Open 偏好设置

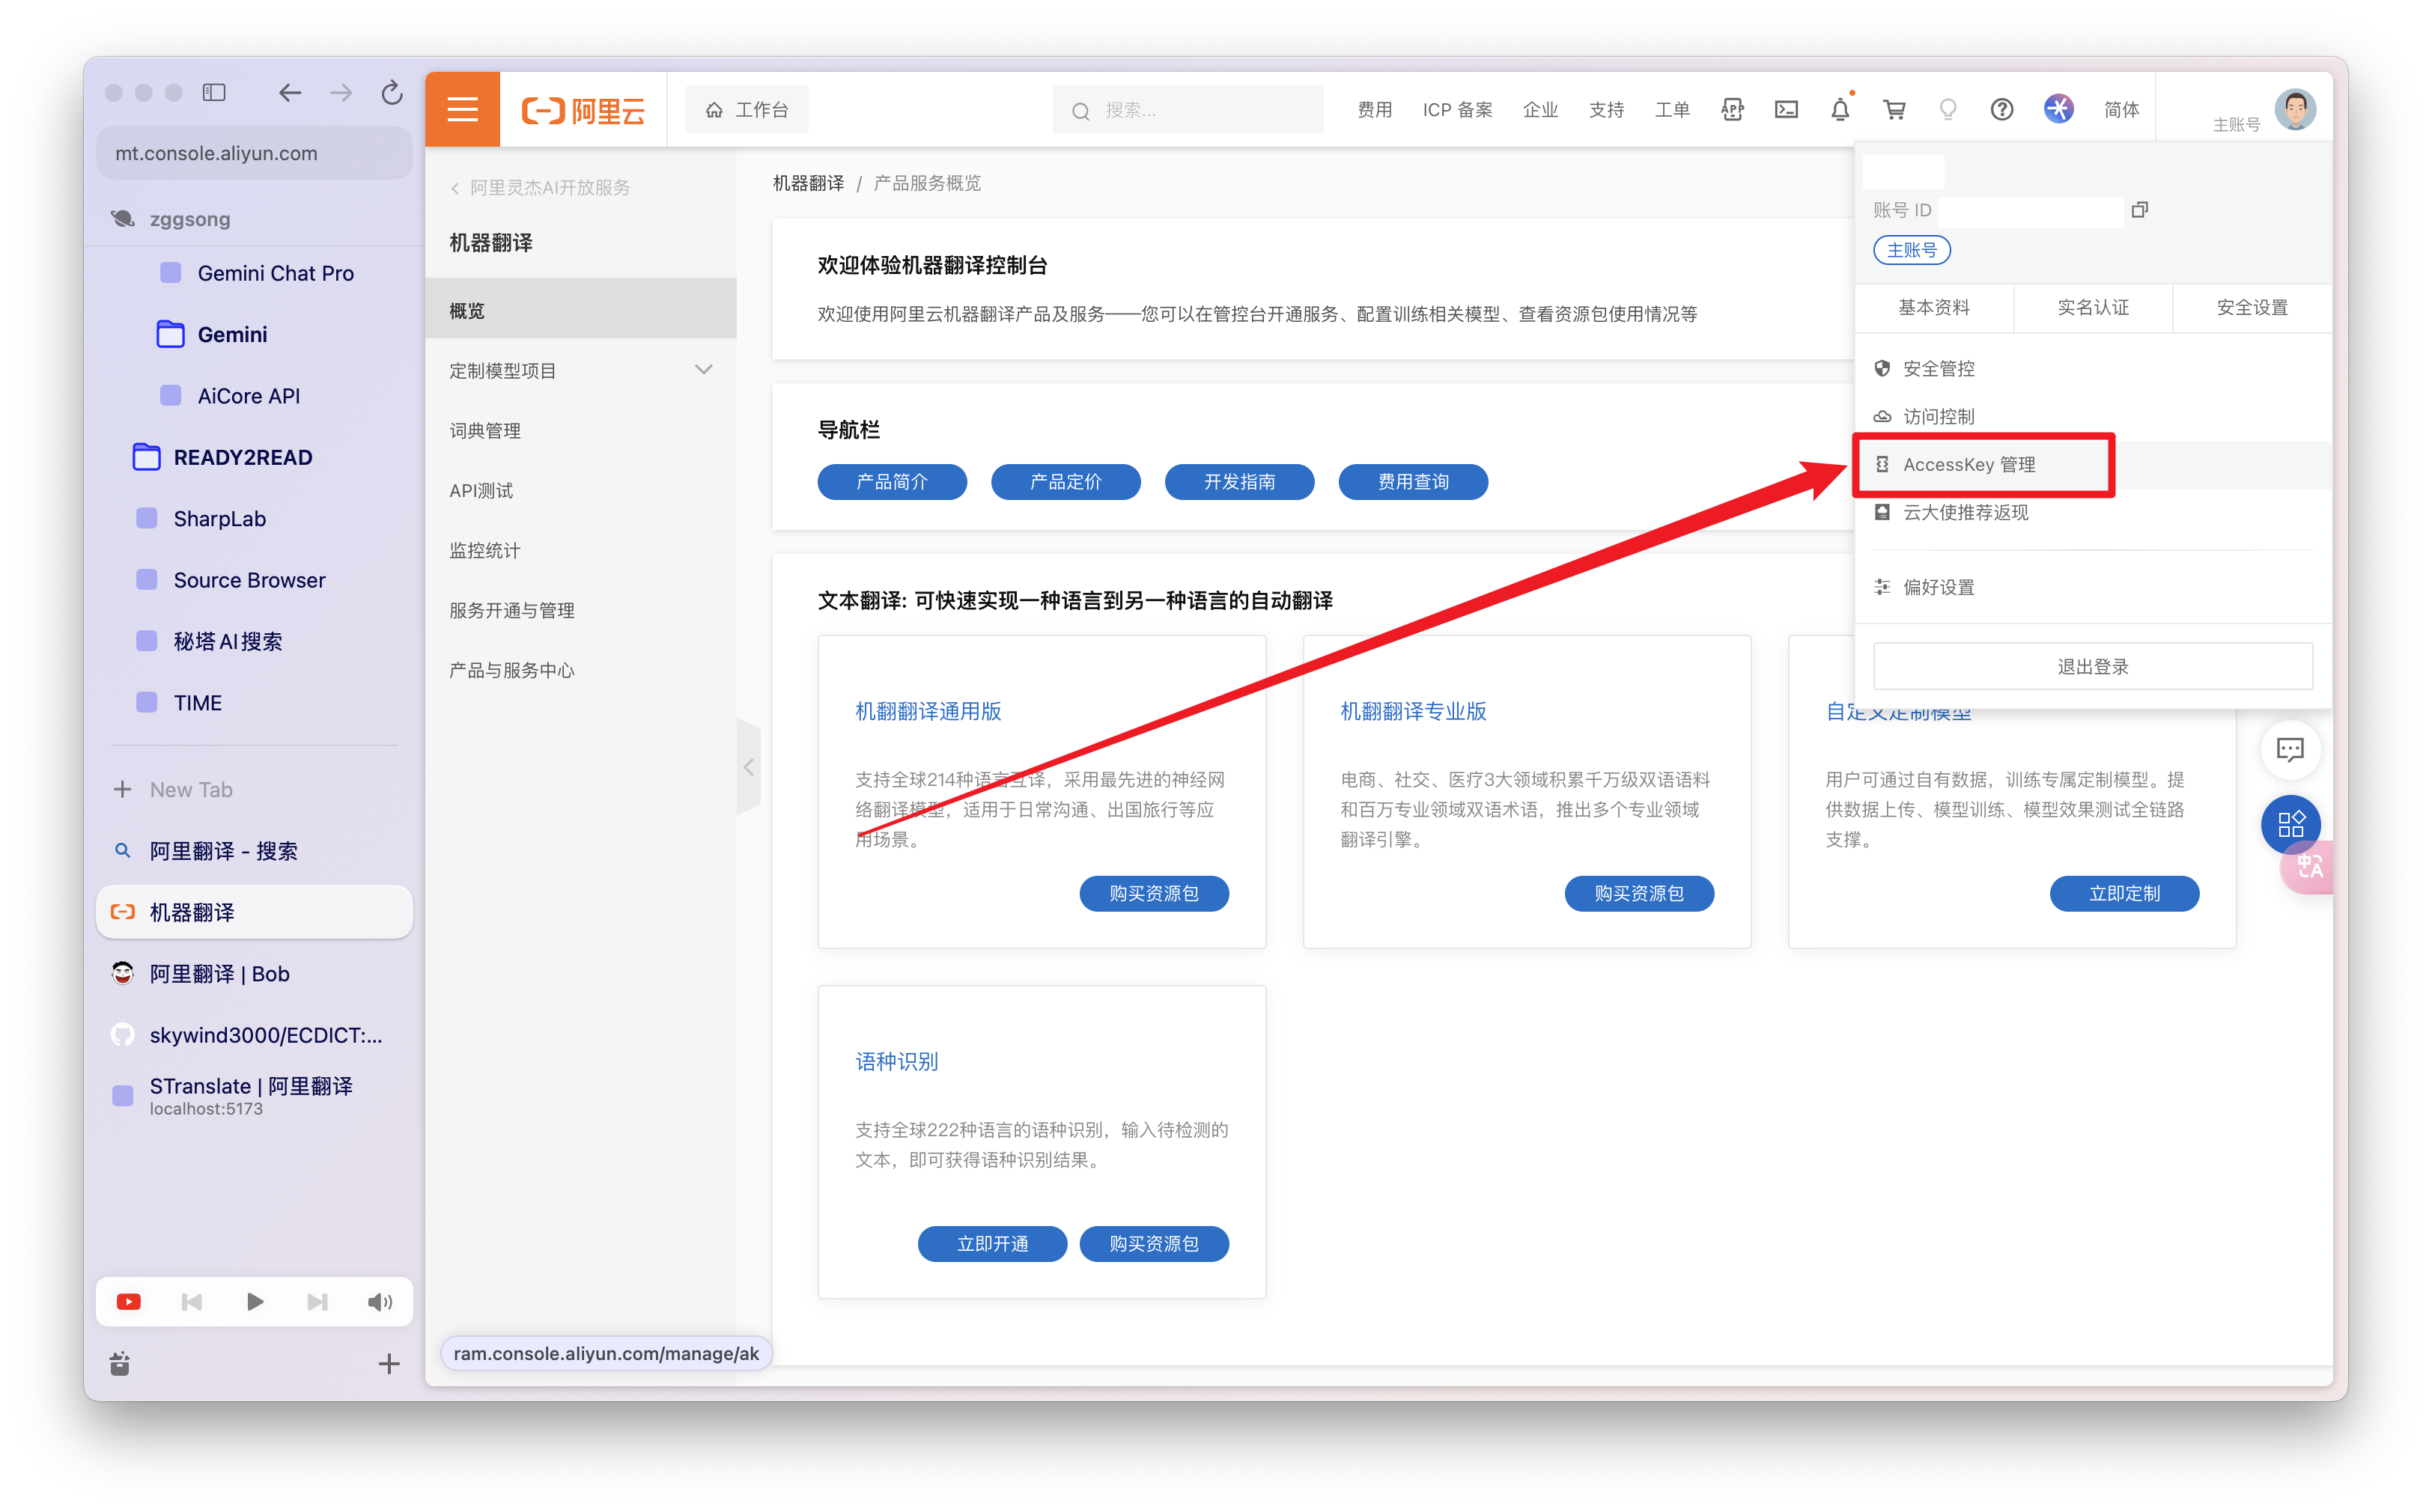coord(2093,587)
